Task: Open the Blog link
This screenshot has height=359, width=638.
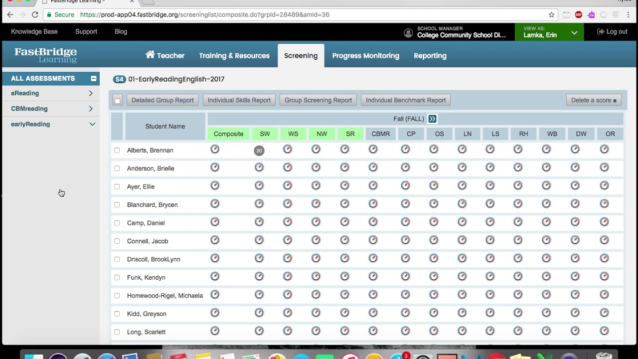Action: [x=121, y=31]
